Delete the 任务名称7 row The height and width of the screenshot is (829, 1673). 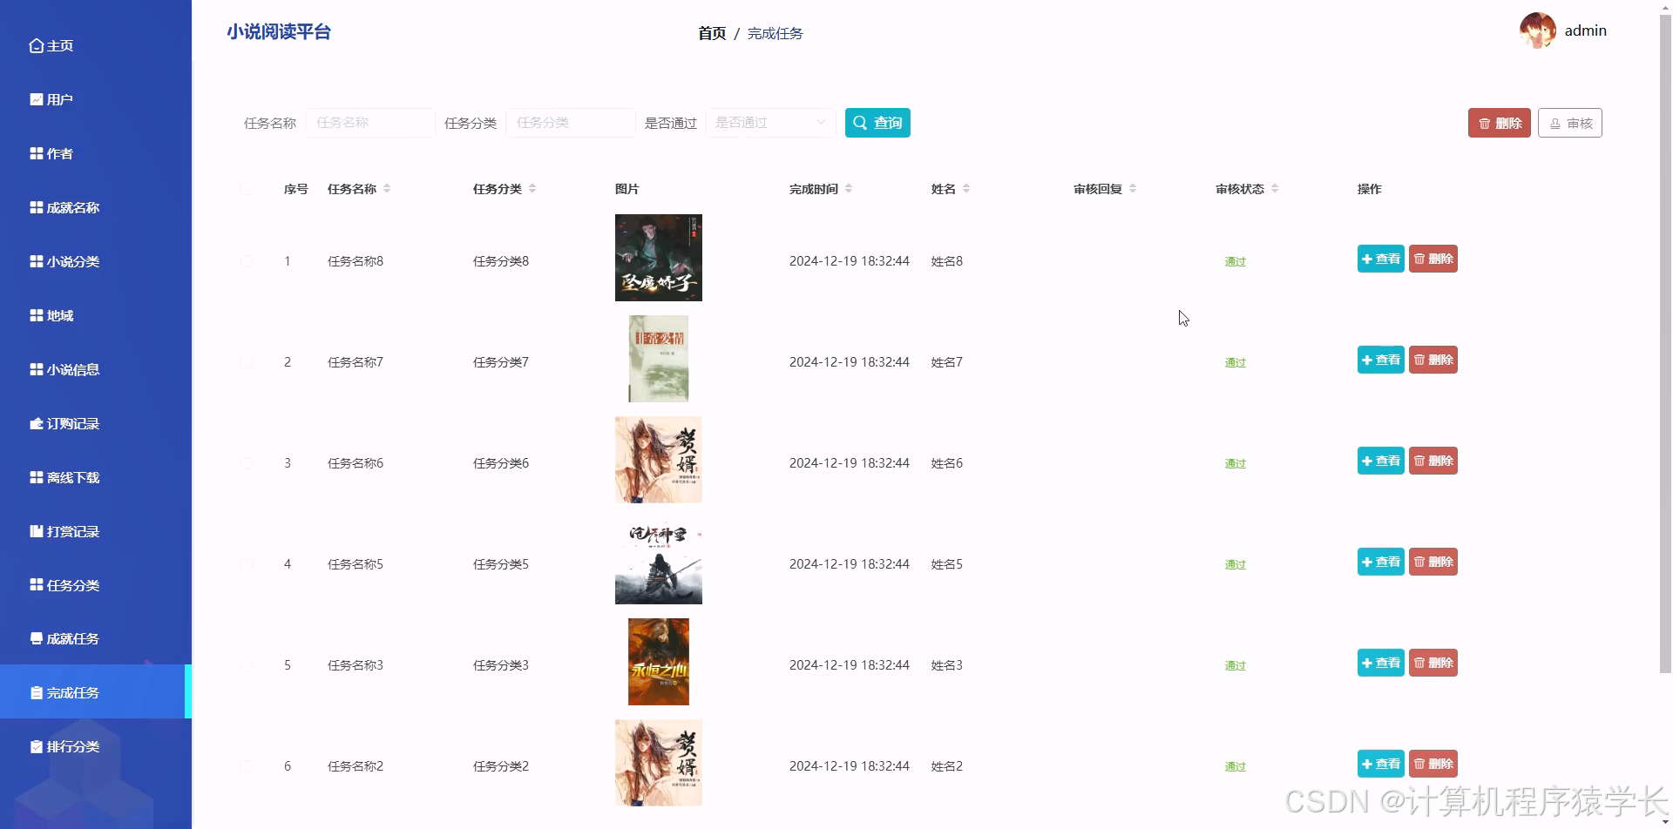click(x=1433, y=360)
